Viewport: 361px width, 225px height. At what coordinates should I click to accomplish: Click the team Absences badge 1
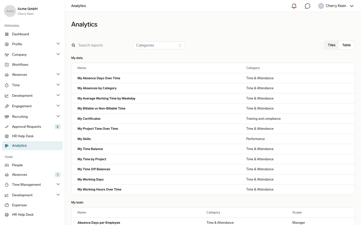click(58, 175)
